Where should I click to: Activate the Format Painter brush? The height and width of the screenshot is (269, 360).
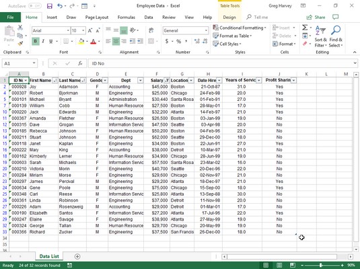coord(20,43)
